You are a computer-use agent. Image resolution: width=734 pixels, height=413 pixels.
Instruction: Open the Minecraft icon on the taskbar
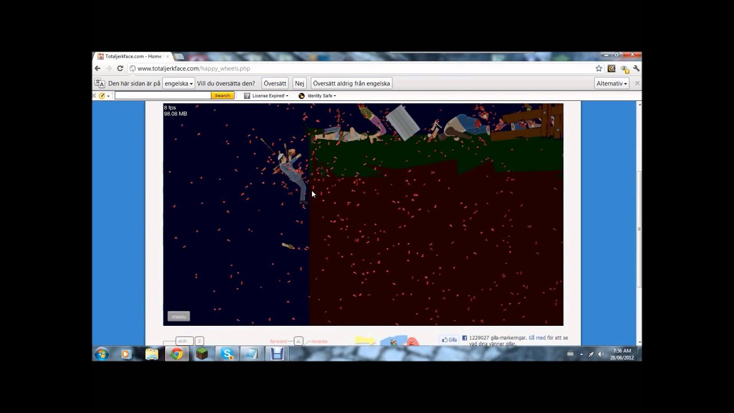tap(202, 354)
